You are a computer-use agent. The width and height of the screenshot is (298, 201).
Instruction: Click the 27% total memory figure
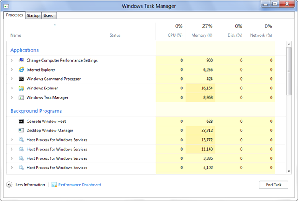[x=207, y=26]
